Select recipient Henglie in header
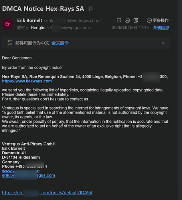 [x=38, y=28]
